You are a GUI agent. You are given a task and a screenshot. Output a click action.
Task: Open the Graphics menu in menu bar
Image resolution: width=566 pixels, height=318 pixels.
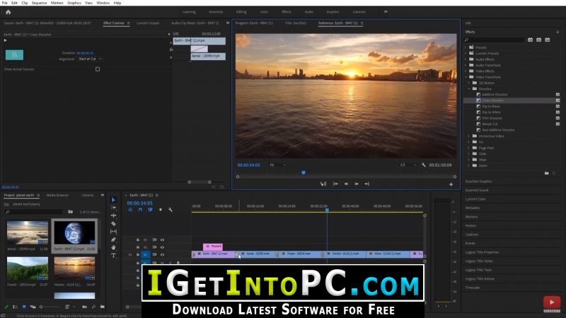tap(74, 3)
